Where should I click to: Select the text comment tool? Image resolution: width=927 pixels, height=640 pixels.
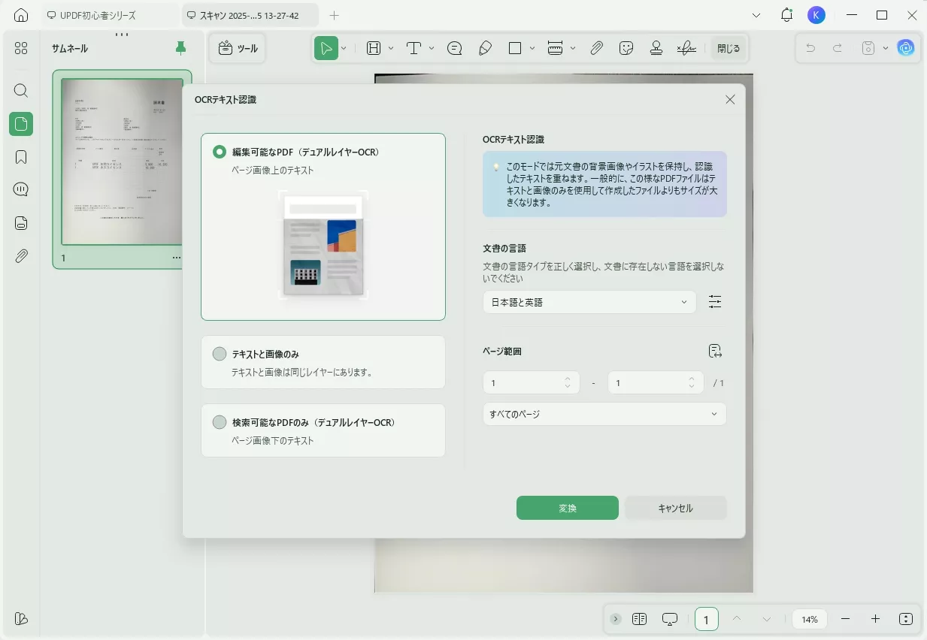pyautogui.click(x=414, y=48)
